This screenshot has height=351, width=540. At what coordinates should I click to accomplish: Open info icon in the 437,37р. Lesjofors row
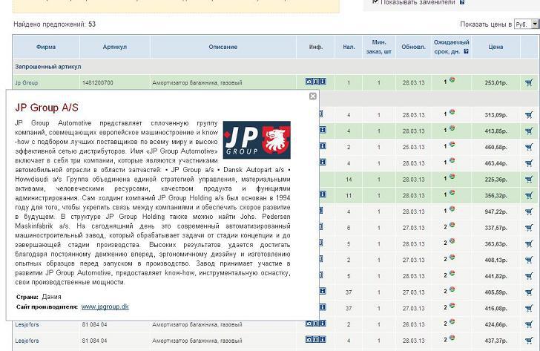(323, 340)
